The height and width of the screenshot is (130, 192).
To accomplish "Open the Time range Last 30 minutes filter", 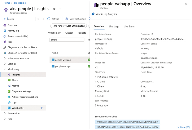I will click(68, 26).
